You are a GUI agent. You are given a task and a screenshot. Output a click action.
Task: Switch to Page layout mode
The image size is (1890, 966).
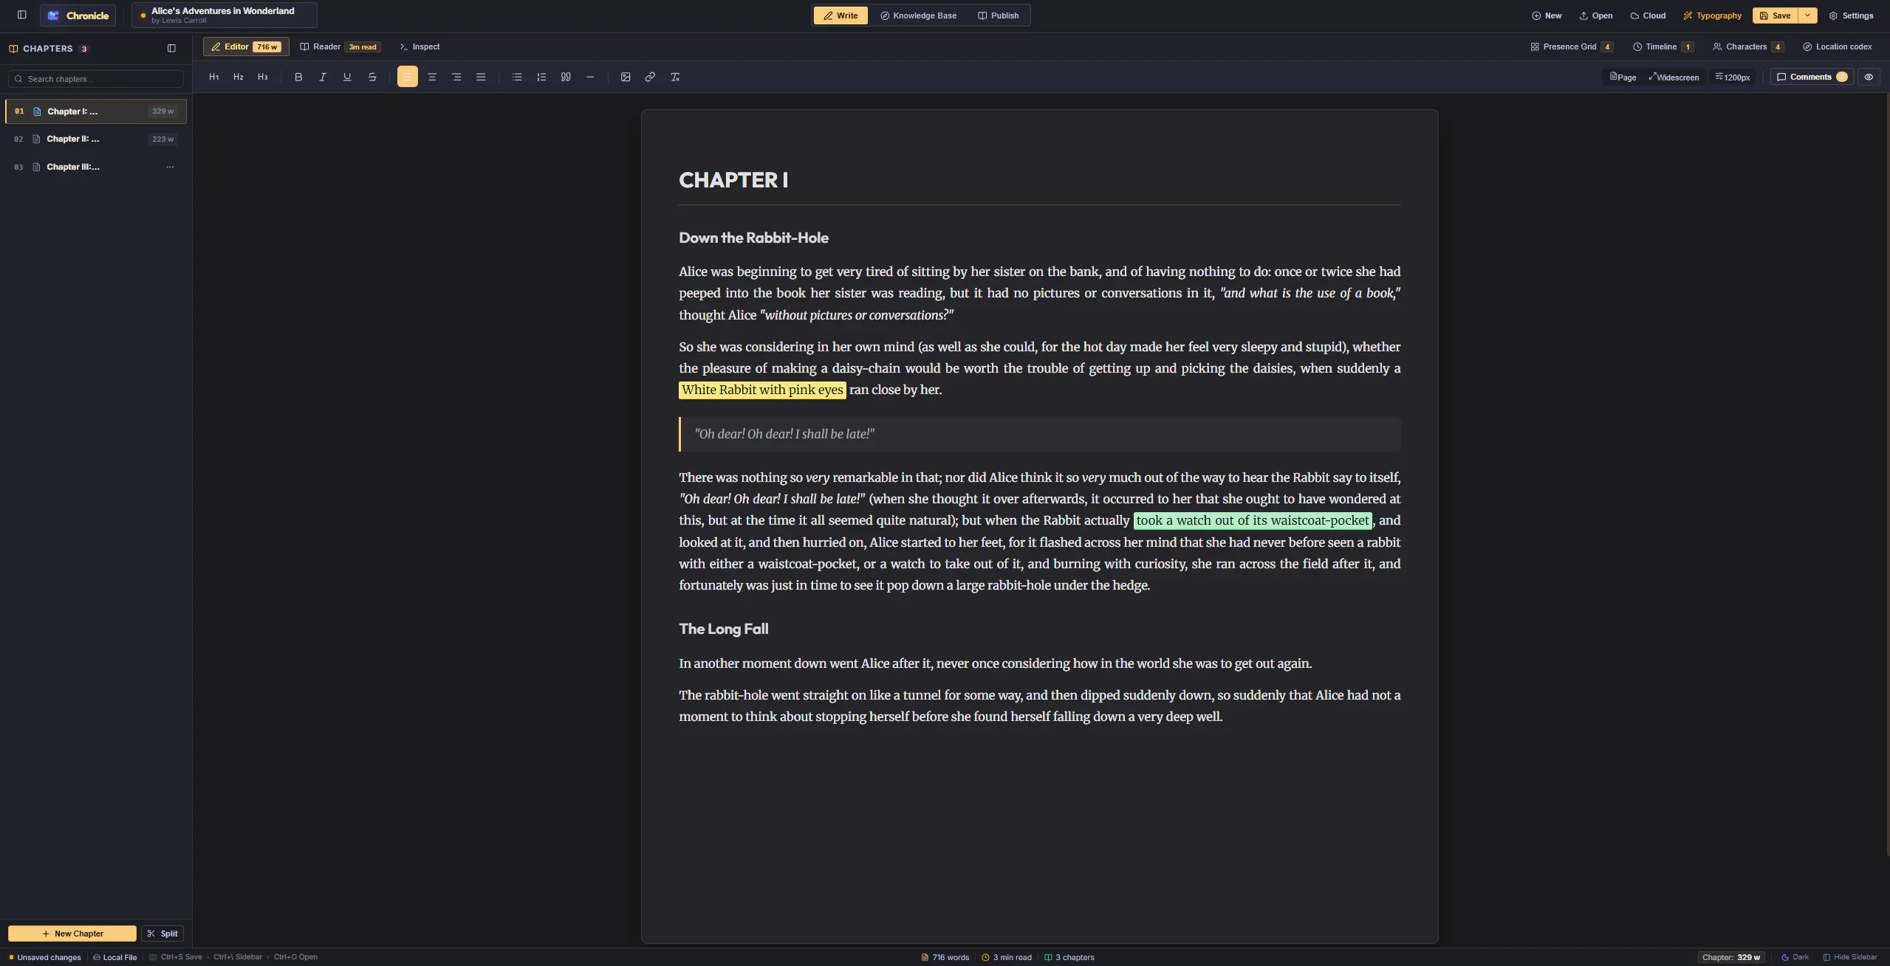(1623, 77)
